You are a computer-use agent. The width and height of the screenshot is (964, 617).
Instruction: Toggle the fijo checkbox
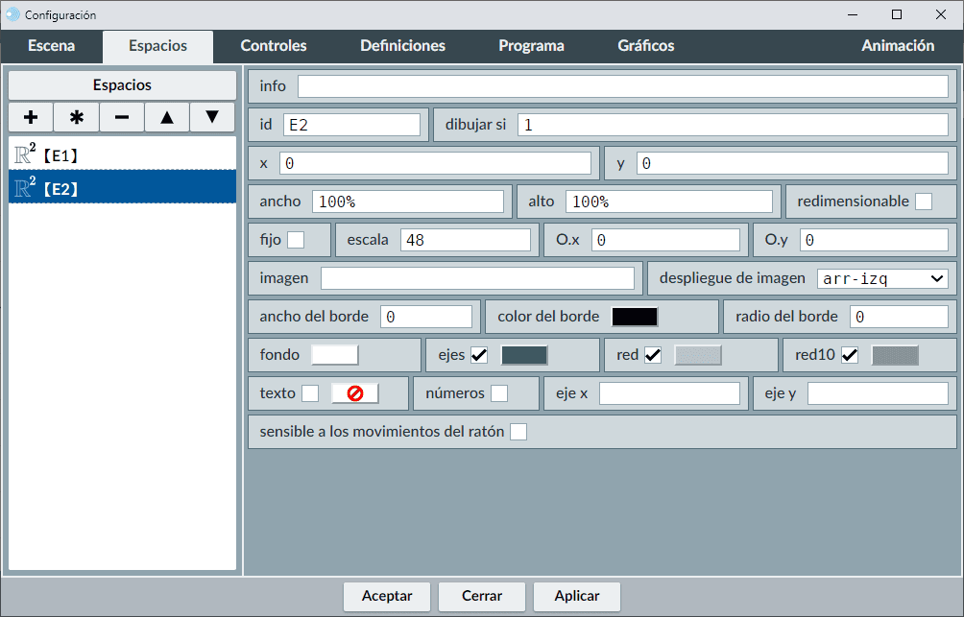click(x=296, y=240)
